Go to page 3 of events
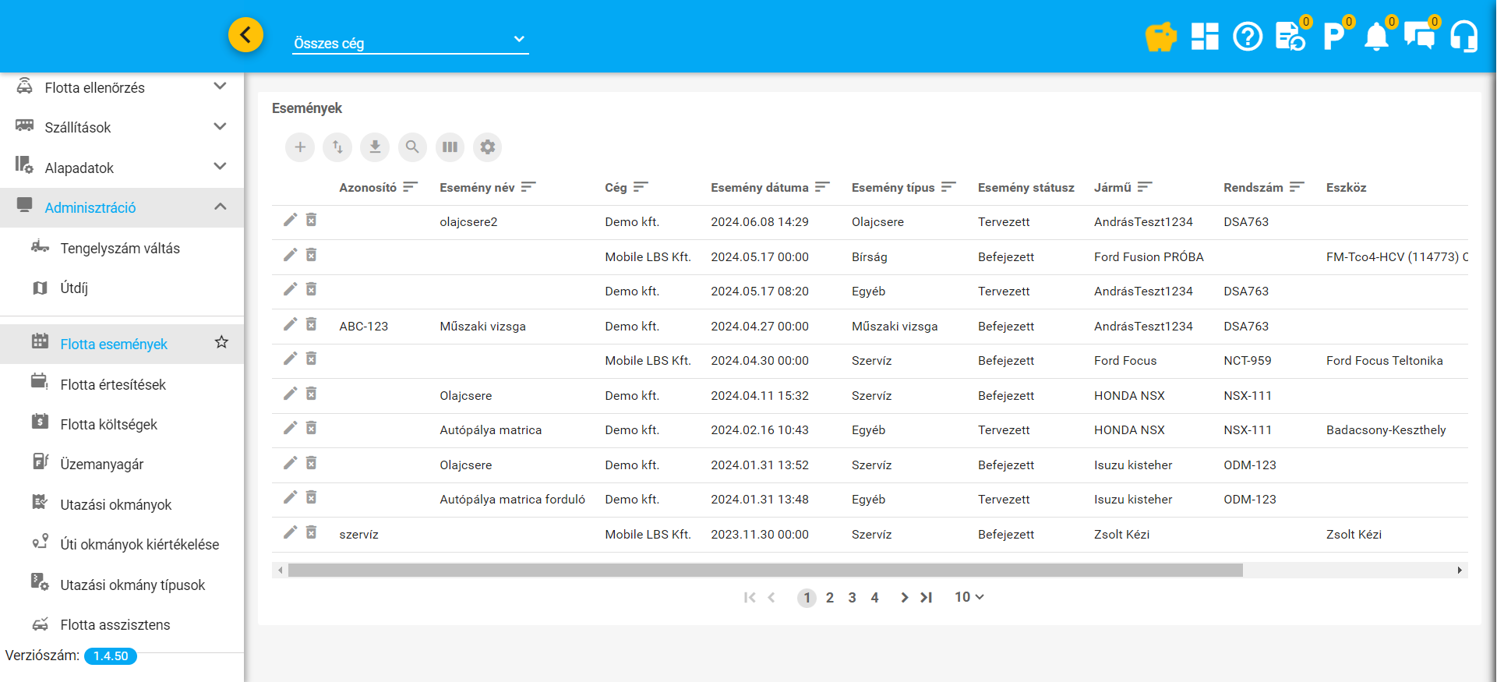Viewport: 1497px width, 682px height. click(852, 598)
